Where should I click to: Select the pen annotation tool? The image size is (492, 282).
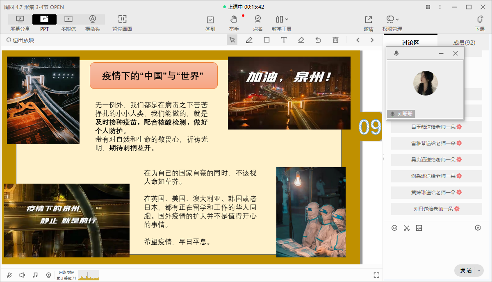[249, 40]
